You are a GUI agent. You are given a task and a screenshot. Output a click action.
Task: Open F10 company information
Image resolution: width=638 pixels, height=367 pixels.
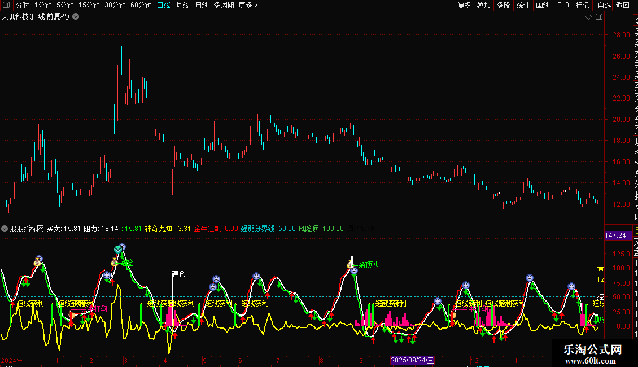click(x=563, y=5)
